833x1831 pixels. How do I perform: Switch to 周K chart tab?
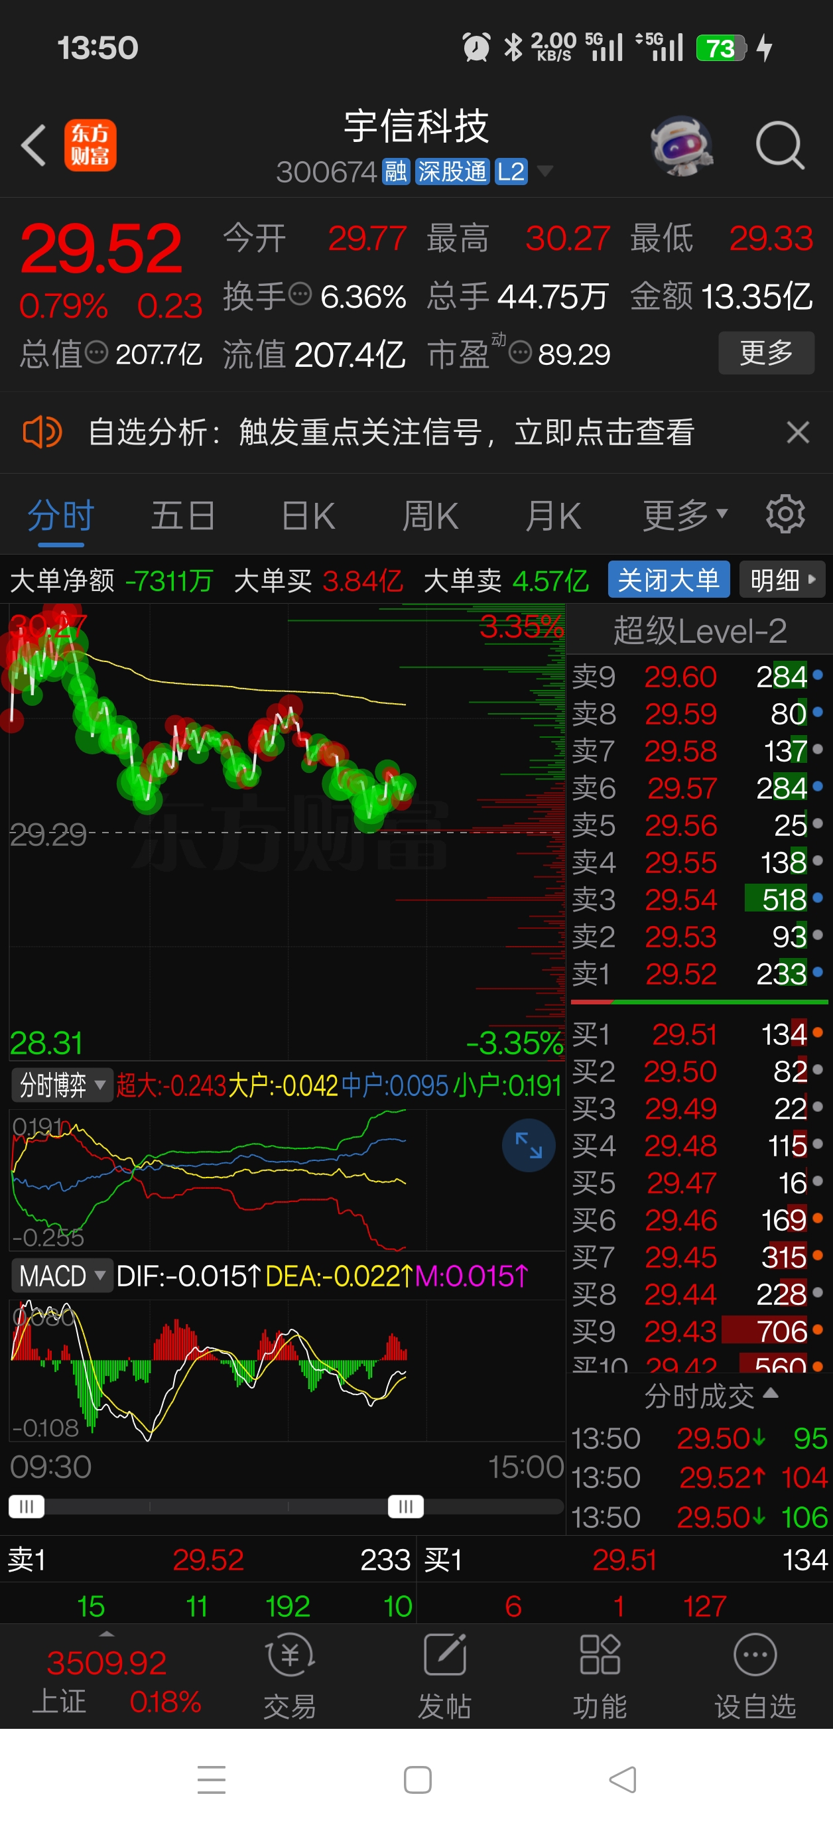tap(430, 515)
